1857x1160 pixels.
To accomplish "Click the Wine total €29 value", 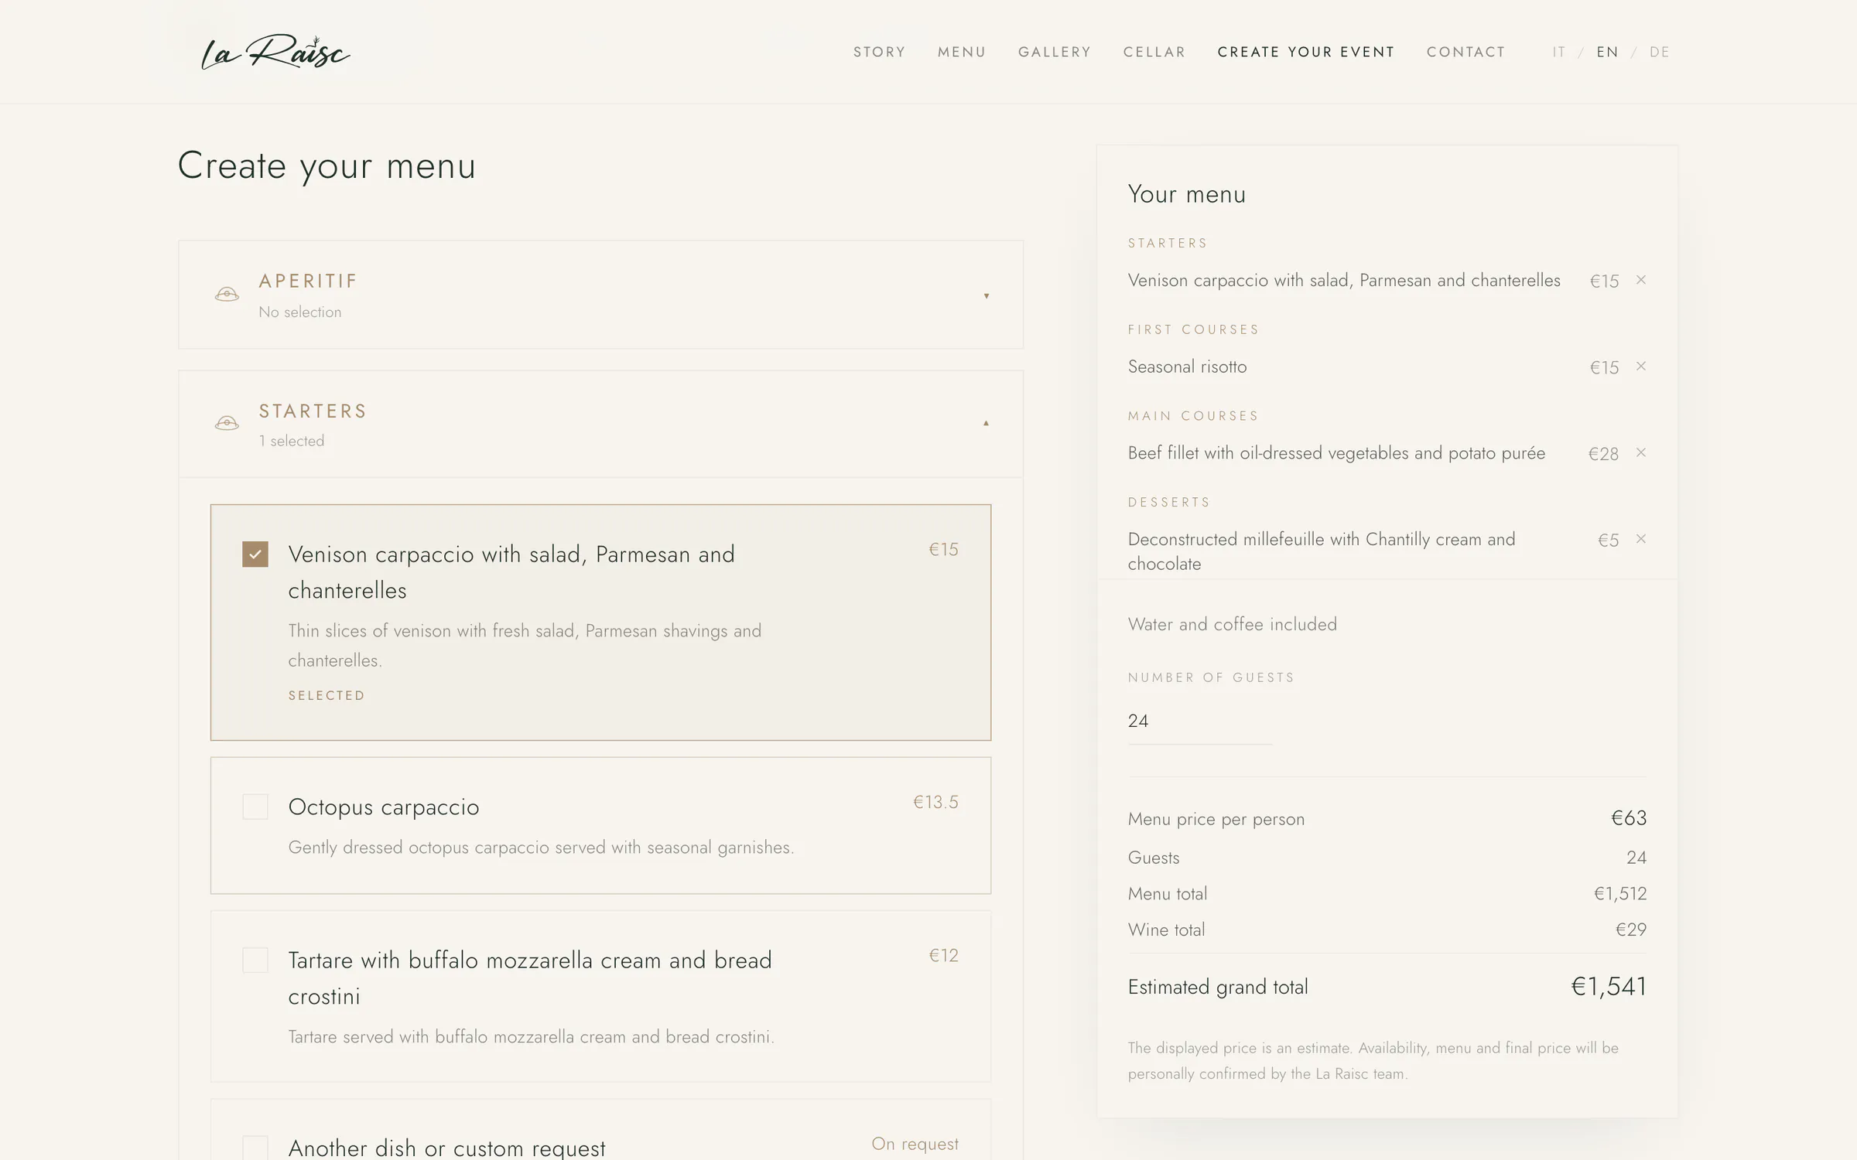I will tap(1631, 930).
